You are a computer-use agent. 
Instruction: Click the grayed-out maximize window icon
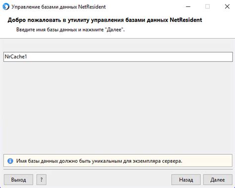coord(207,6)
